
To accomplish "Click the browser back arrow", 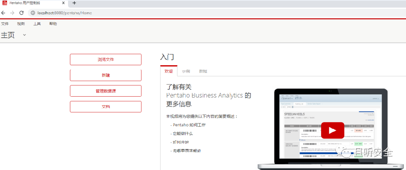I will tap(3, 13).
